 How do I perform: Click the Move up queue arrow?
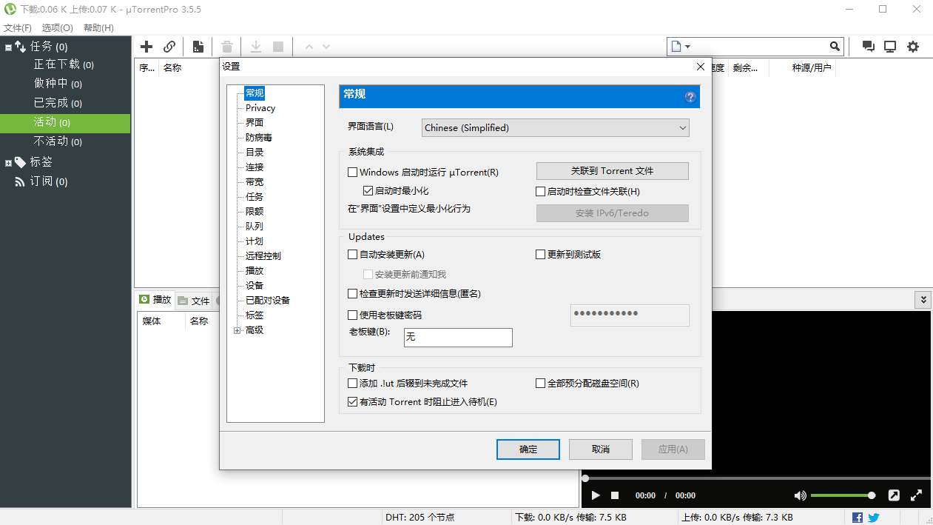tap(309, 47)
